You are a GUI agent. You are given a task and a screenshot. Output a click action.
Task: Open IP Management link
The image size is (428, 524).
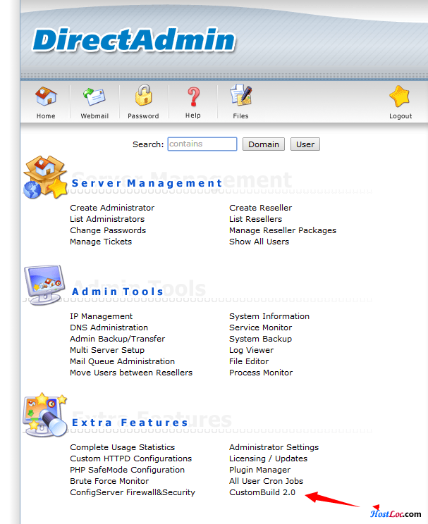101,316
